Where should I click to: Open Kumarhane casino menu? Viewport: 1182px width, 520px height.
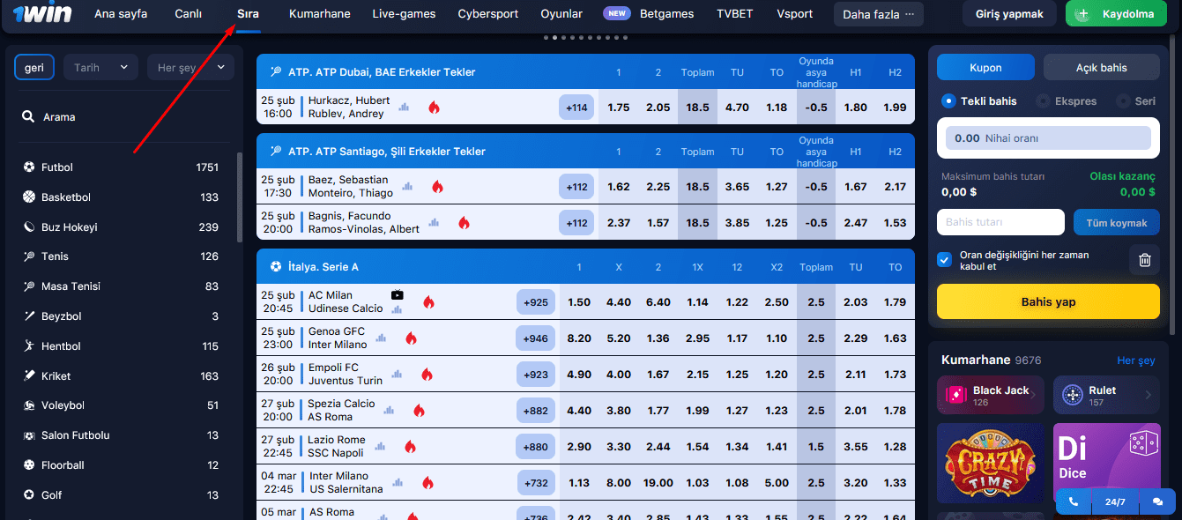tap(320, 14)
